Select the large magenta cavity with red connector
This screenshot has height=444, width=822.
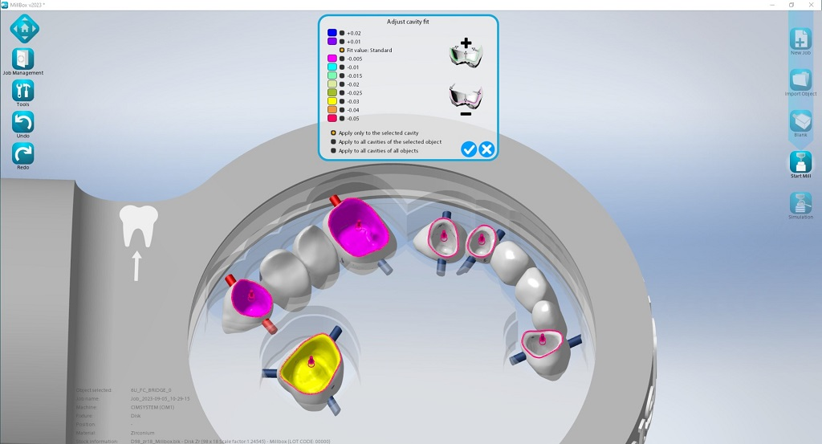coord(360,228)
